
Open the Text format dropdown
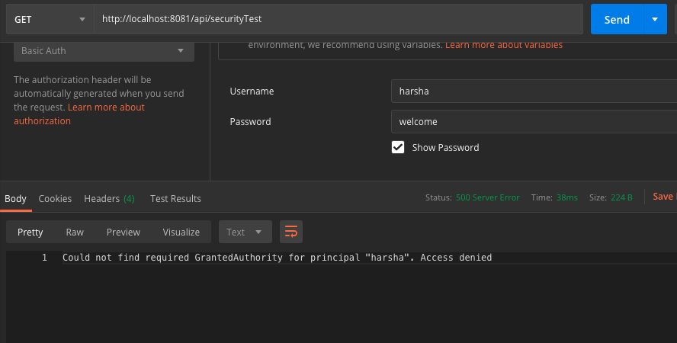coord(245,232)
